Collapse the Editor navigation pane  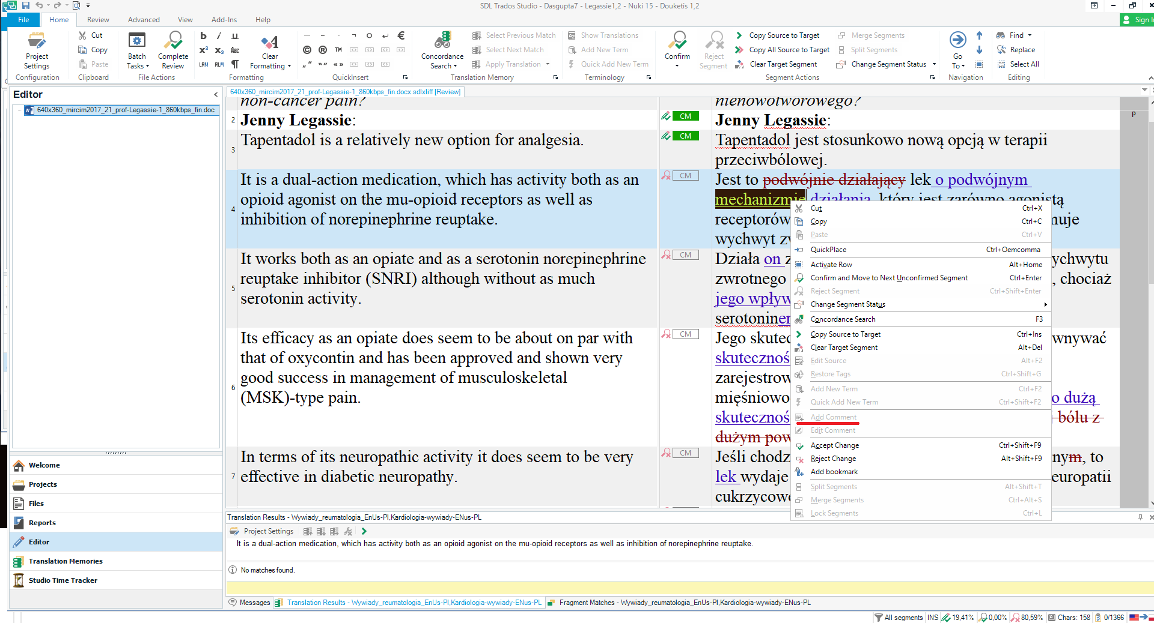[216, 94]
